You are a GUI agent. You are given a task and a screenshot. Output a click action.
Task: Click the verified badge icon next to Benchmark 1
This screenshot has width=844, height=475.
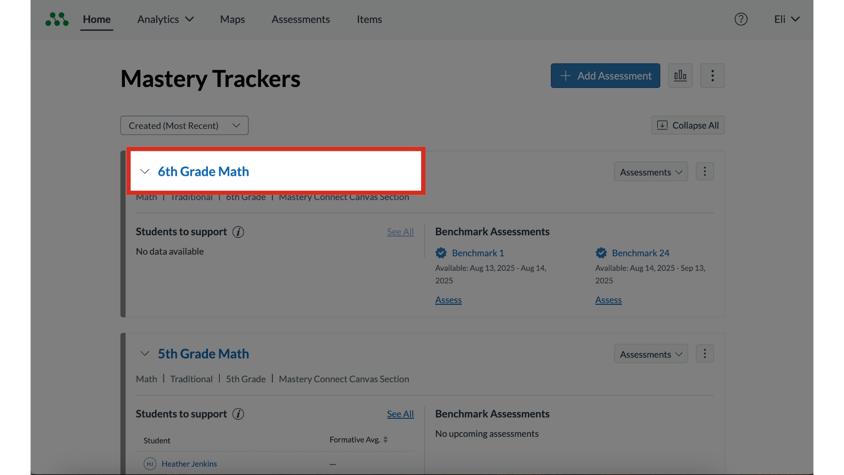click(441, 253)
